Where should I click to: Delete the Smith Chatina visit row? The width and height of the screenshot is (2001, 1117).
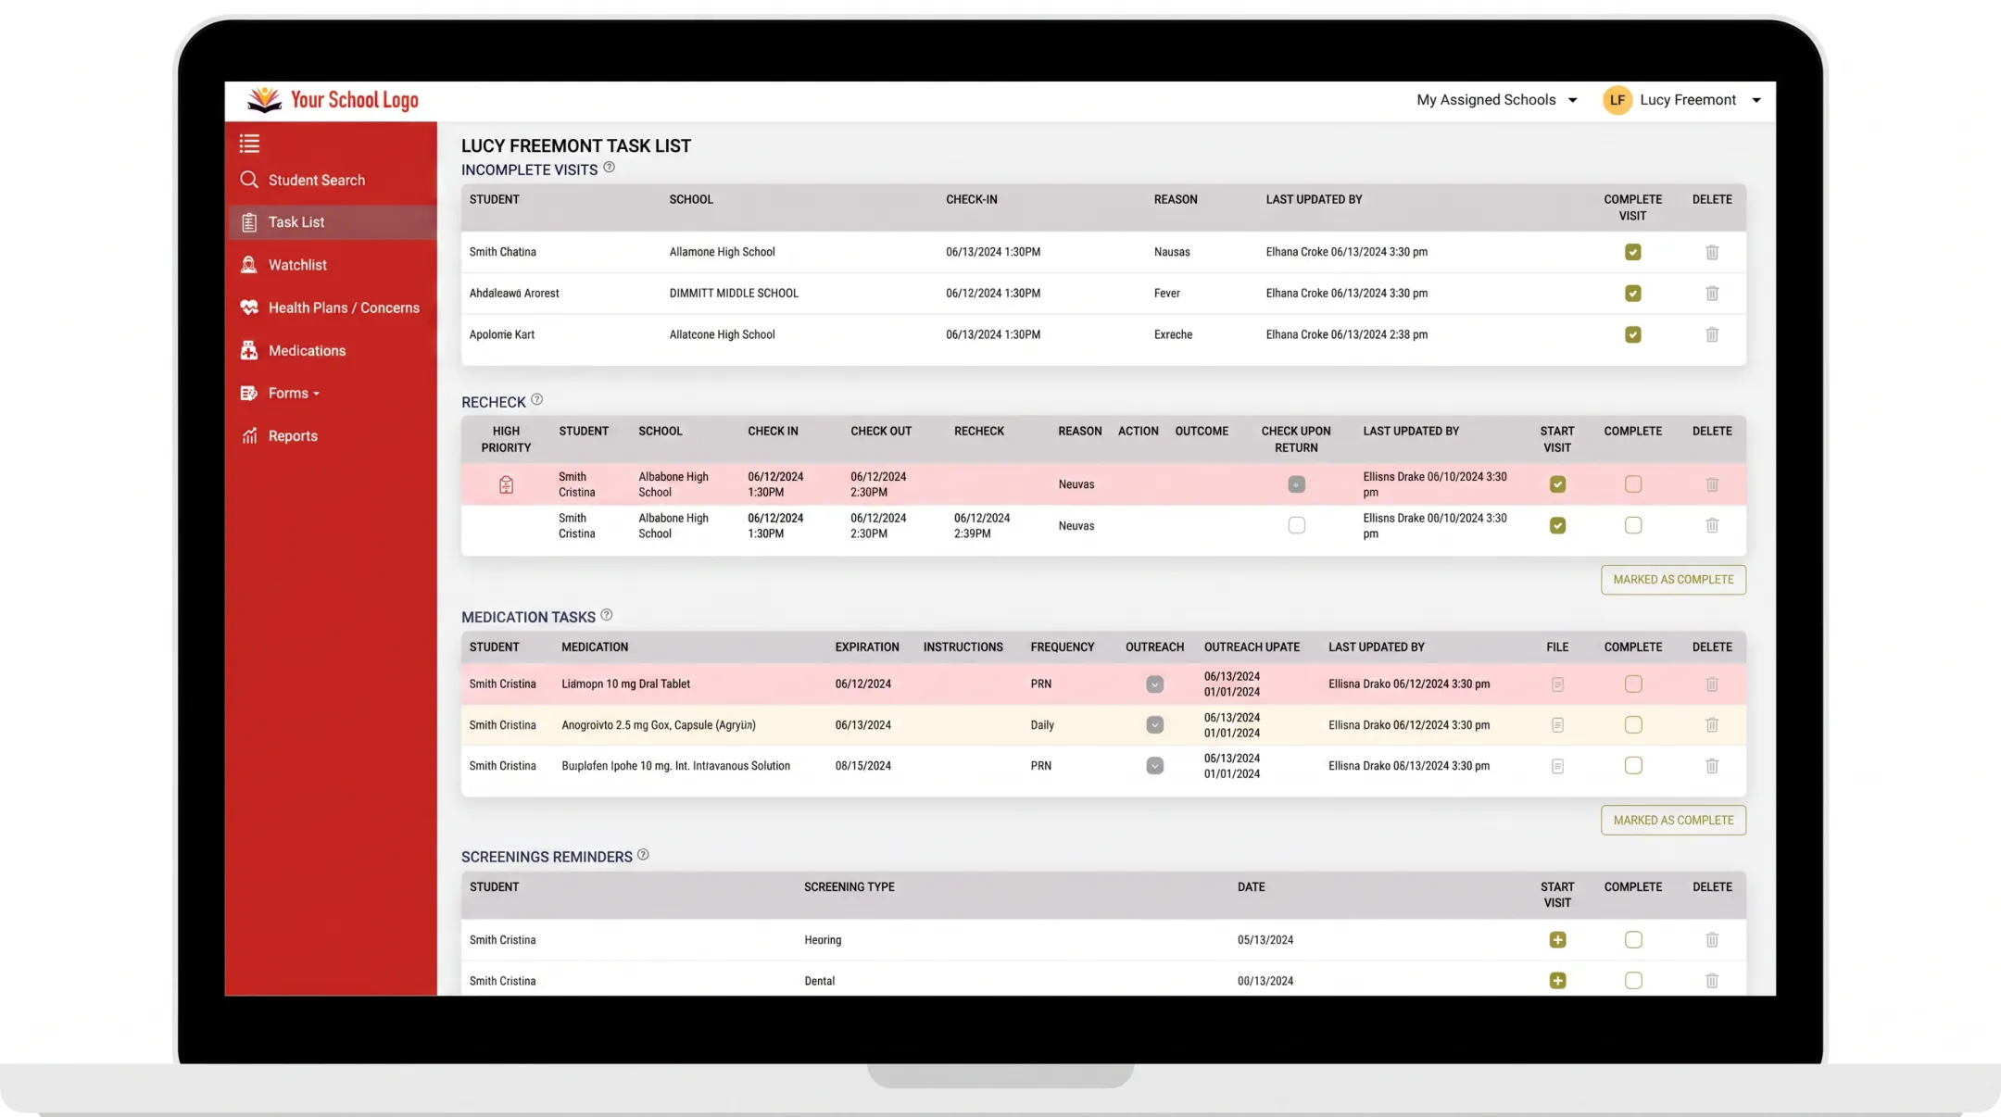[1712, 252]
